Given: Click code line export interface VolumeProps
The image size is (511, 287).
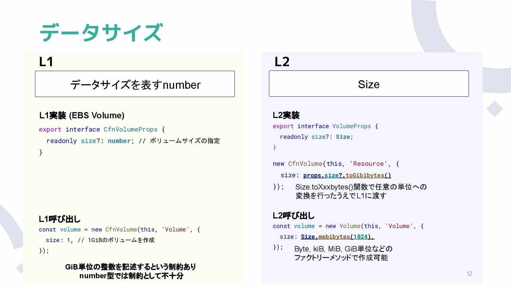Looking at the screenshot, I should (x=325, y=126).
